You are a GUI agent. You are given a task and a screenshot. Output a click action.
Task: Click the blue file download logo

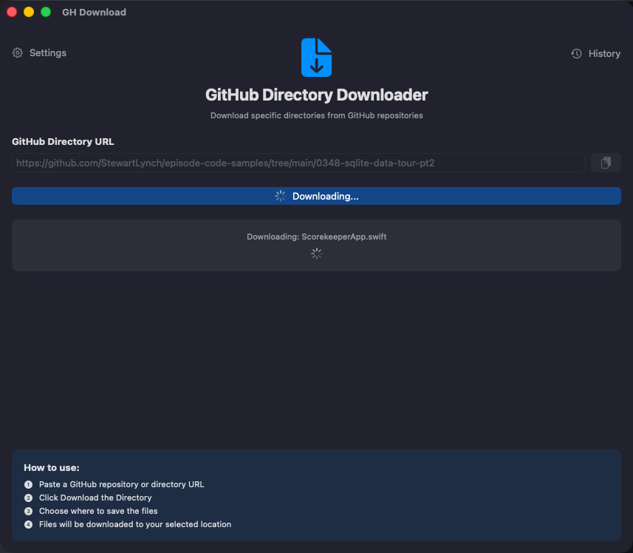click(x=316, y=58)
